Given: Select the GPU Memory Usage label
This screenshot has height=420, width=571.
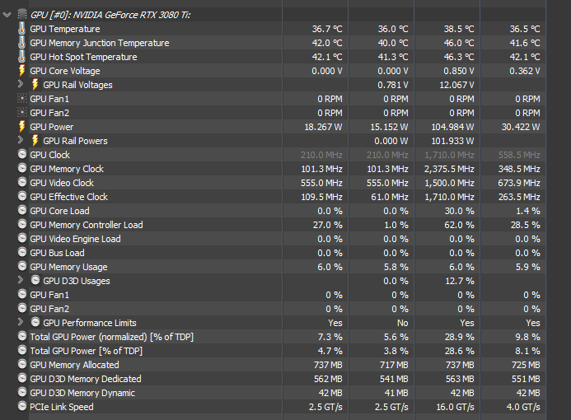Looking at the screenshot, I should pos(68,267).
